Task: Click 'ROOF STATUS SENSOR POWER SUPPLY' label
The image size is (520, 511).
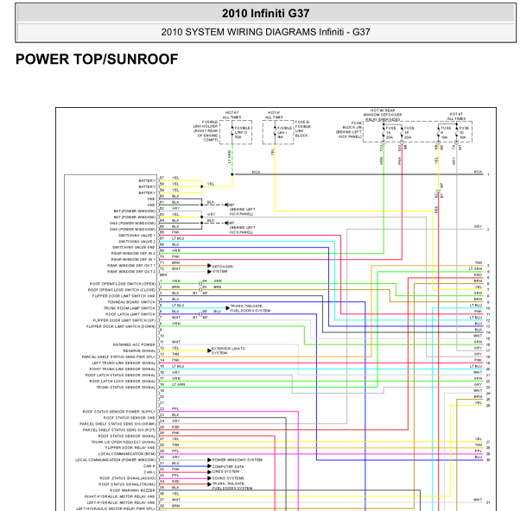Action: pos(119,411)
